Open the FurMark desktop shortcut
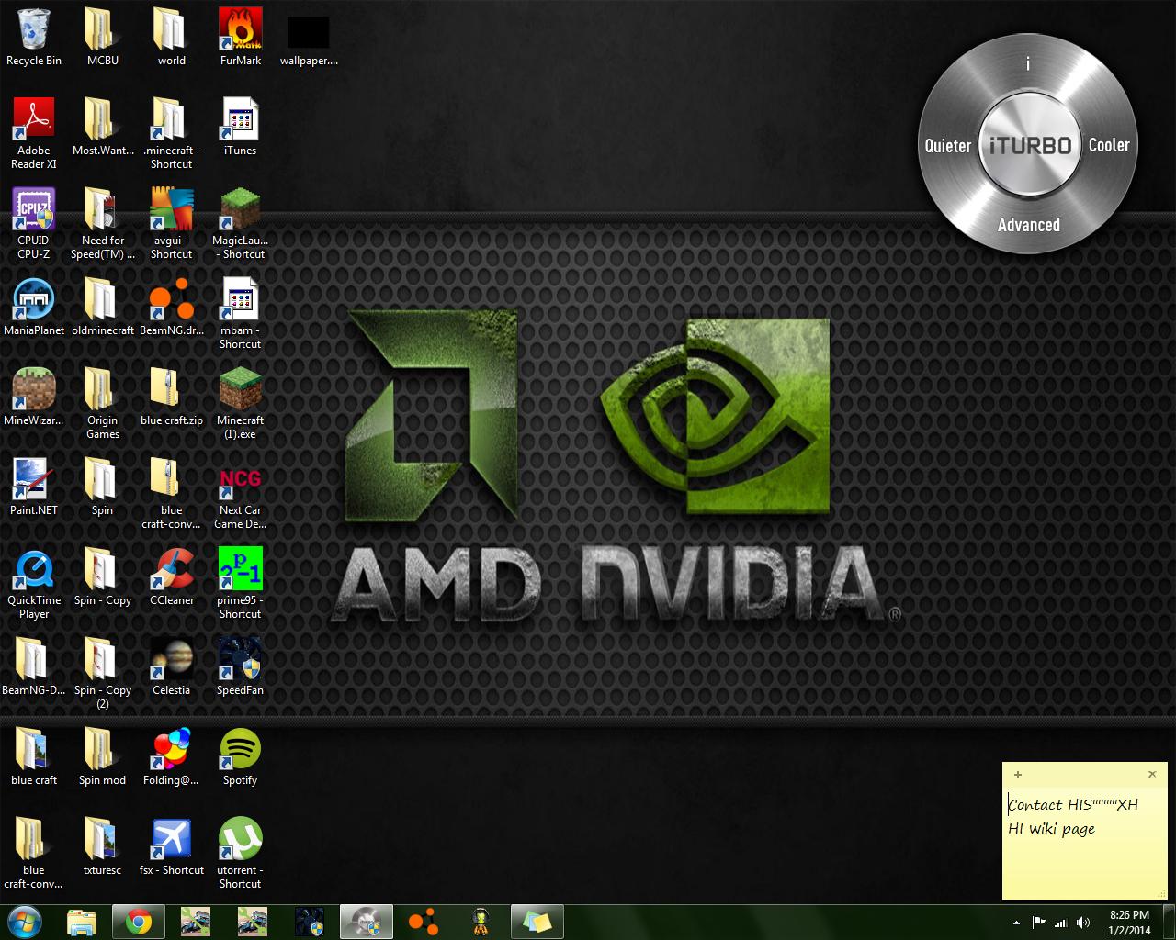 (x=241, y=38)
